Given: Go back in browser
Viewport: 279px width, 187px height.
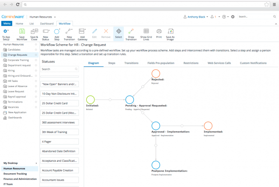Looking at the screenshot, I should [5, 4].
